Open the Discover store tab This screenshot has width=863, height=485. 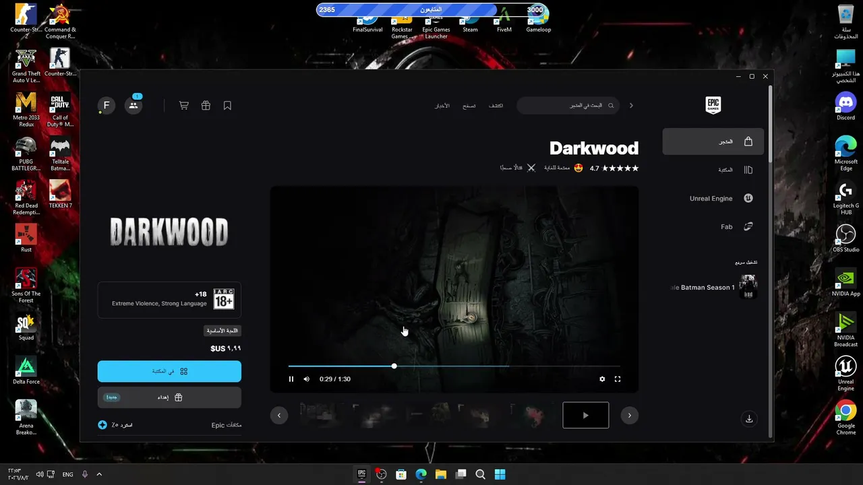pos(496,106)
